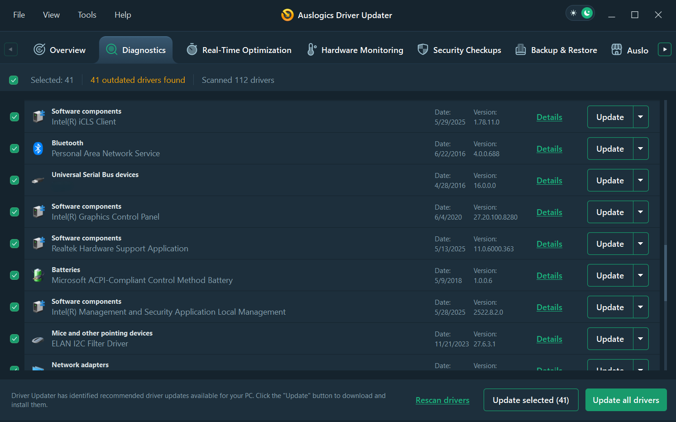Open Details for Intel(R) Graphics Control Panel

click(x=549, y=212)
